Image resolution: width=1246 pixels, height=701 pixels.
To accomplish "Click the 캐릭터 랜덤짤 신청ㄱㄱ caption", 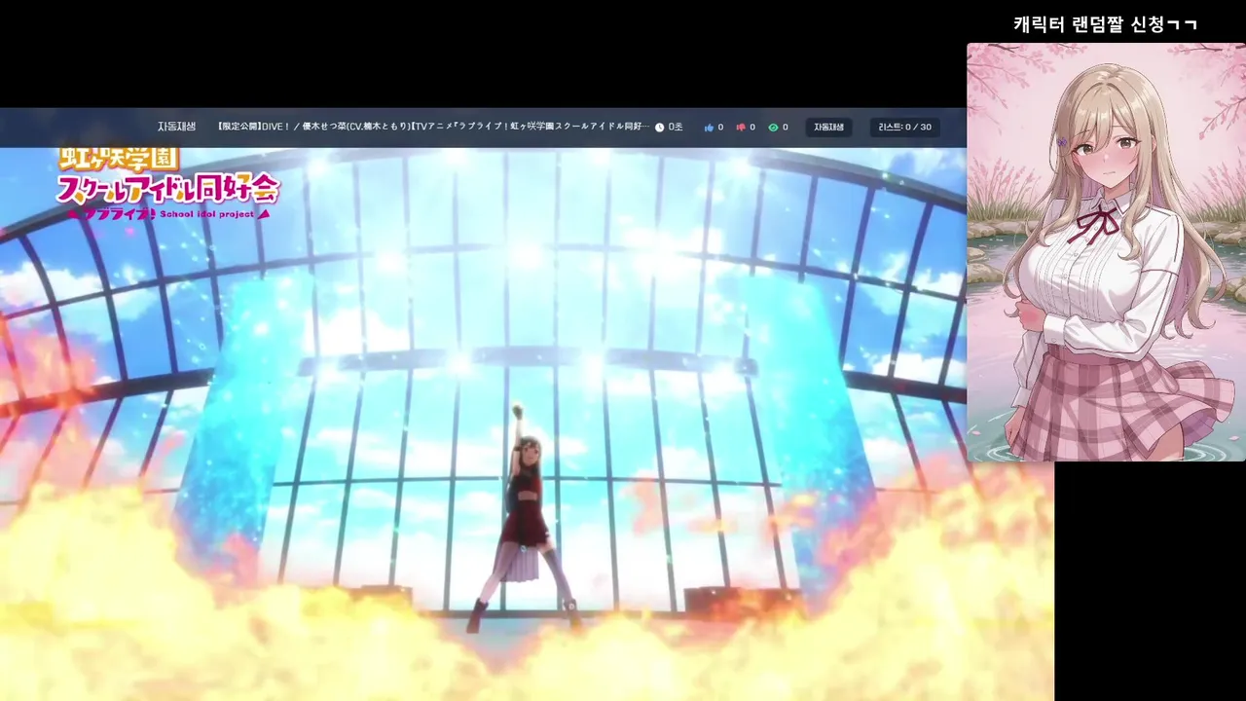I will tap(1105, 24).
